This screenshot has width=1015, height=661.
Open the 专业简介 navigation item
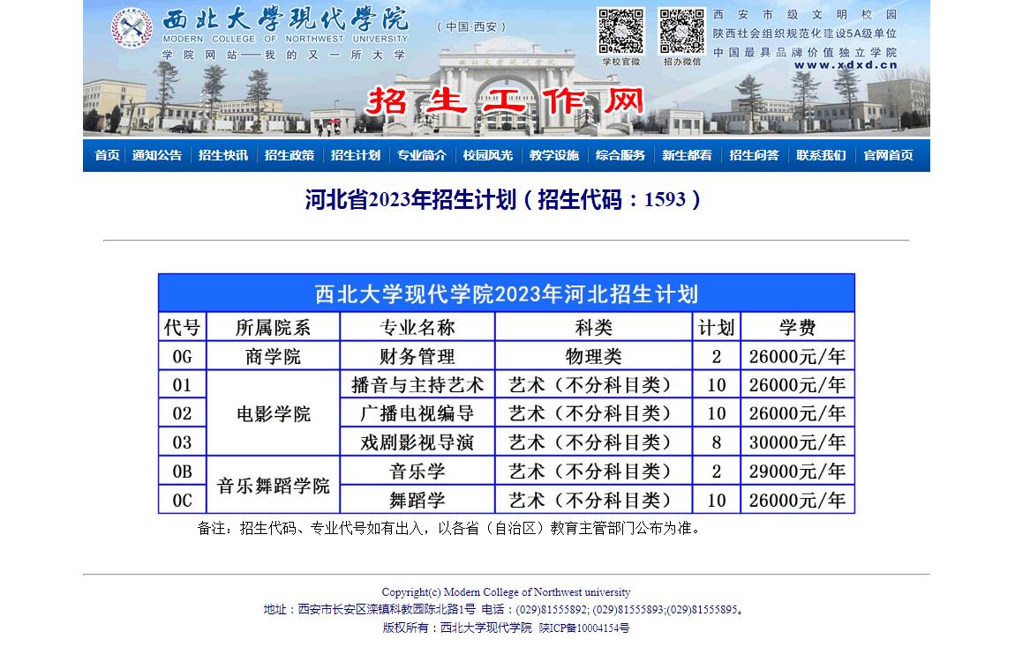[421, 155]
